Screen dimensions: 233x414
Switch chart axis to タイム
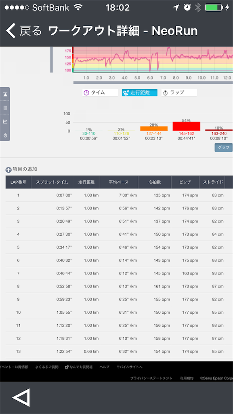[x=100, y=93]
